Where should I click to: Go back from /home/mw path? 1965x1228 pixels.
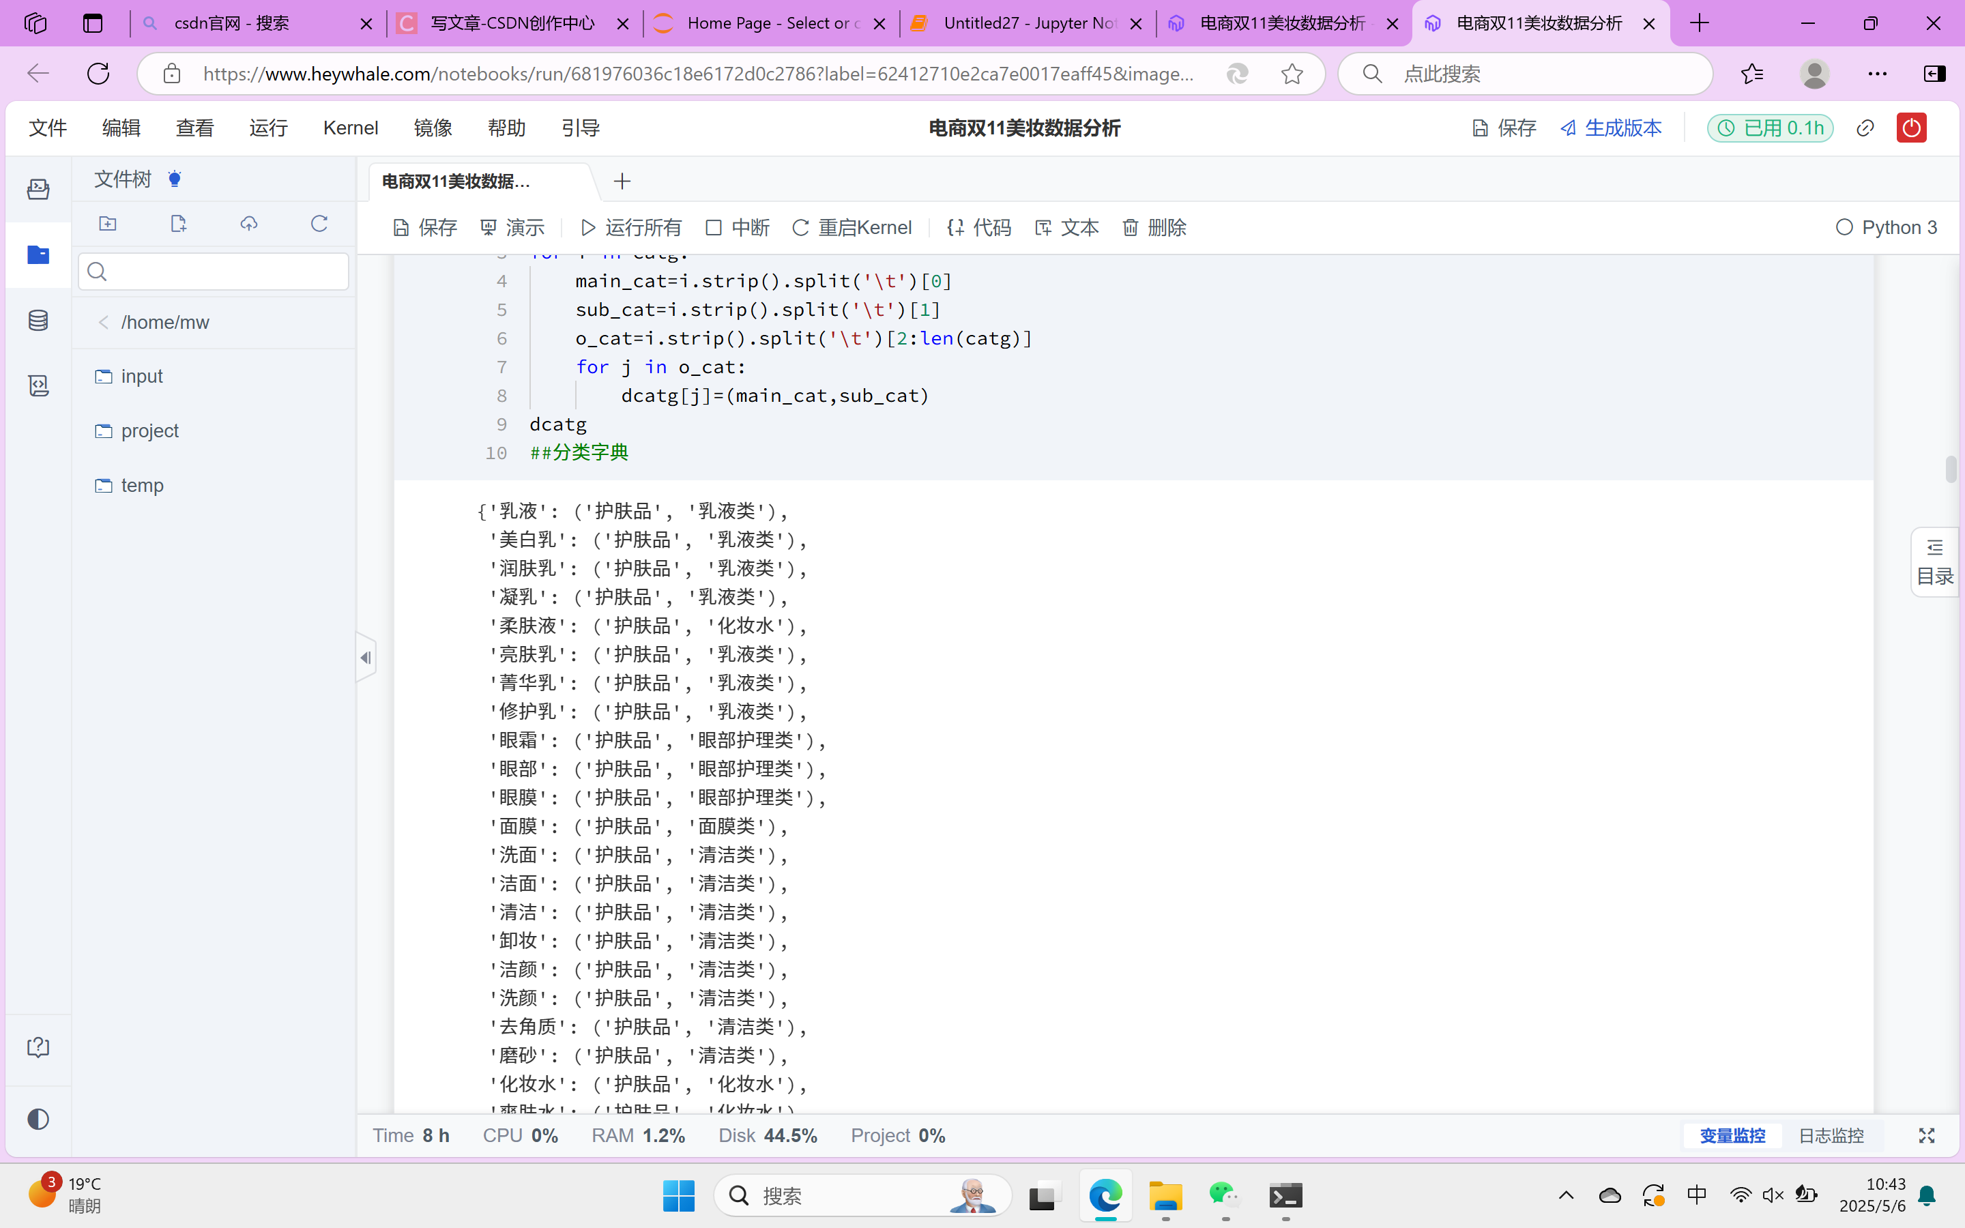click(103, 323)
